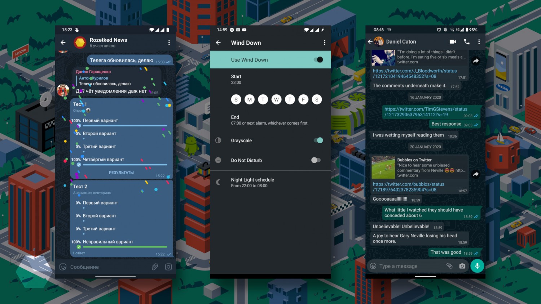Select Второй вариант in Тест 1
This screenshot has width=541, height=304.
click(x=100, y=133)
